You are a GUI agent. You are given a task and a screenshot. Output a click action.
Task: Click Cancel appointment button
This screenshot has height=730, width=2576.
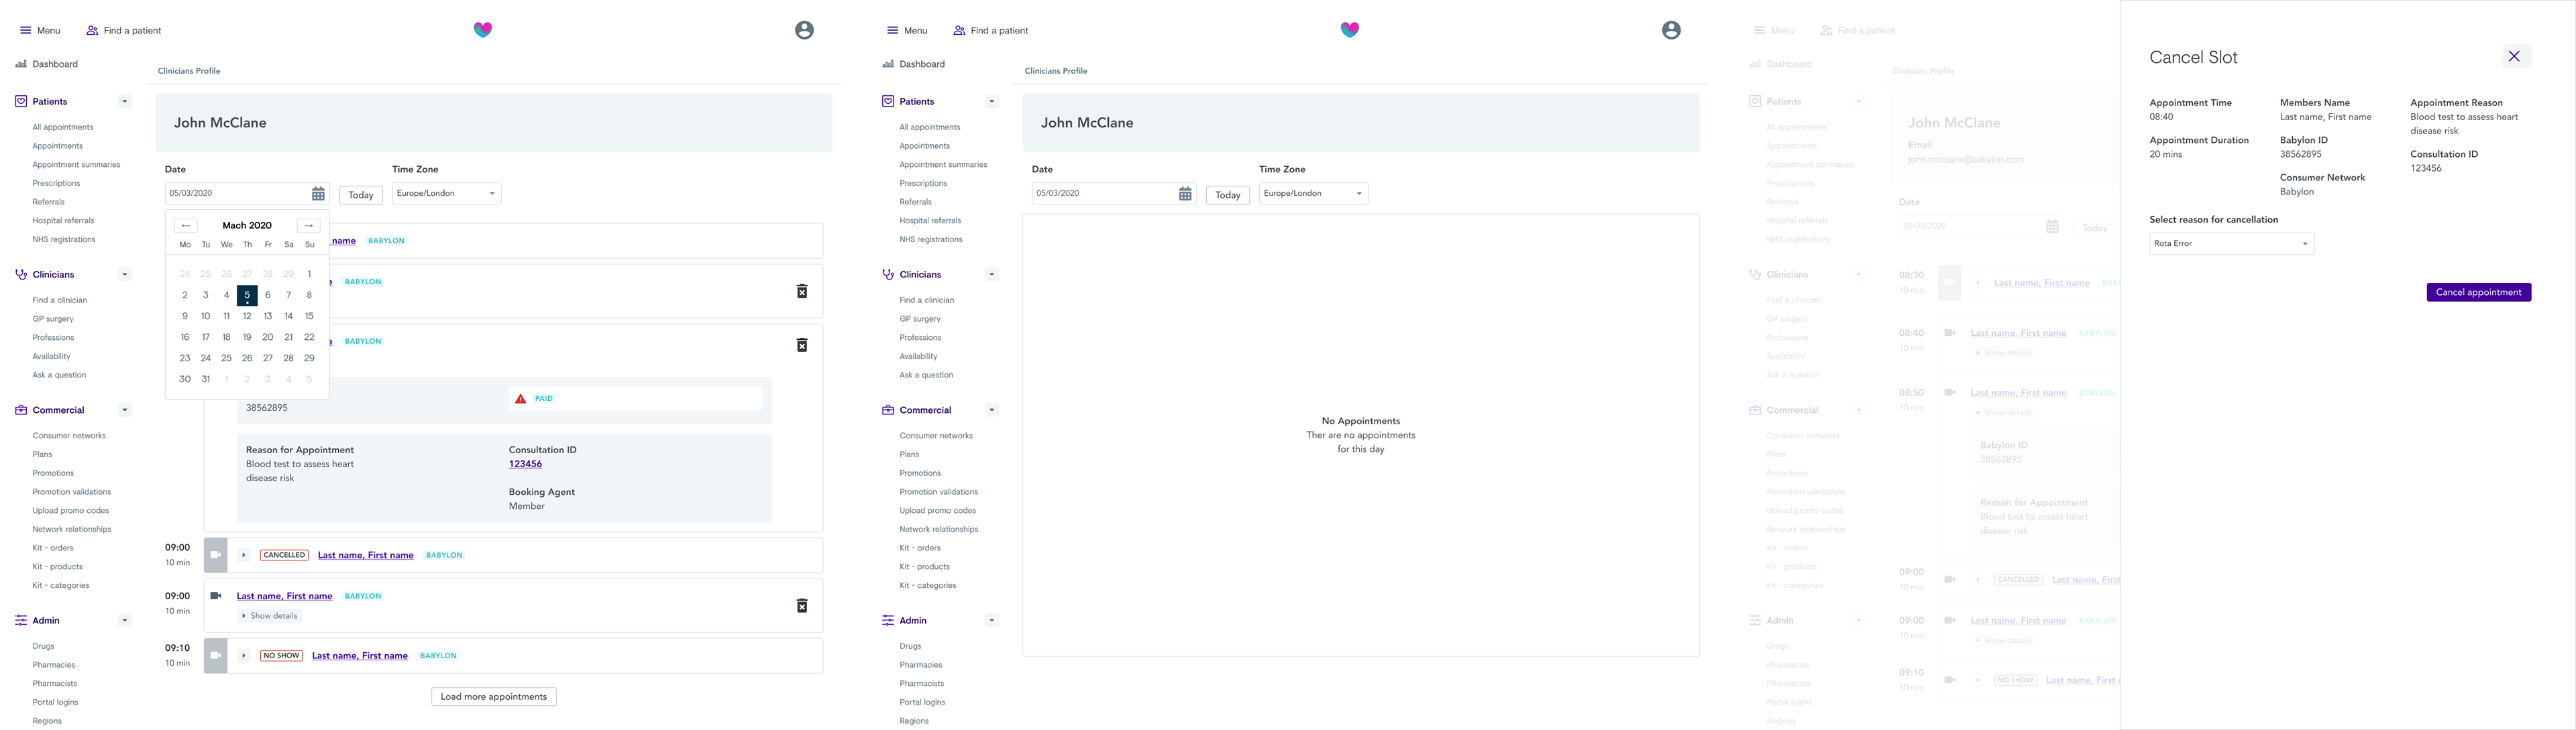(x=2479, y=292)
